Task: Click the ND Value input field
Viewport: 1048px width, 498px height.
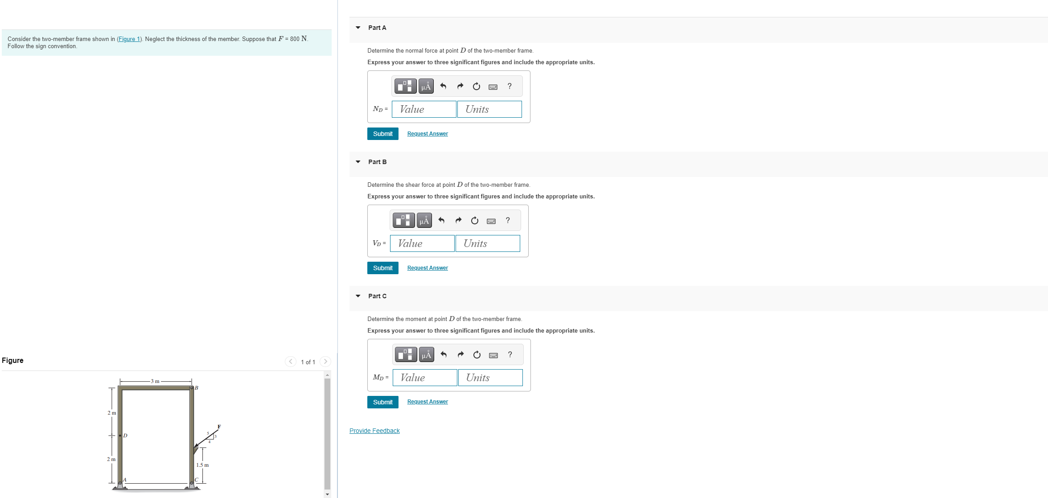Action: coord(423,109)
